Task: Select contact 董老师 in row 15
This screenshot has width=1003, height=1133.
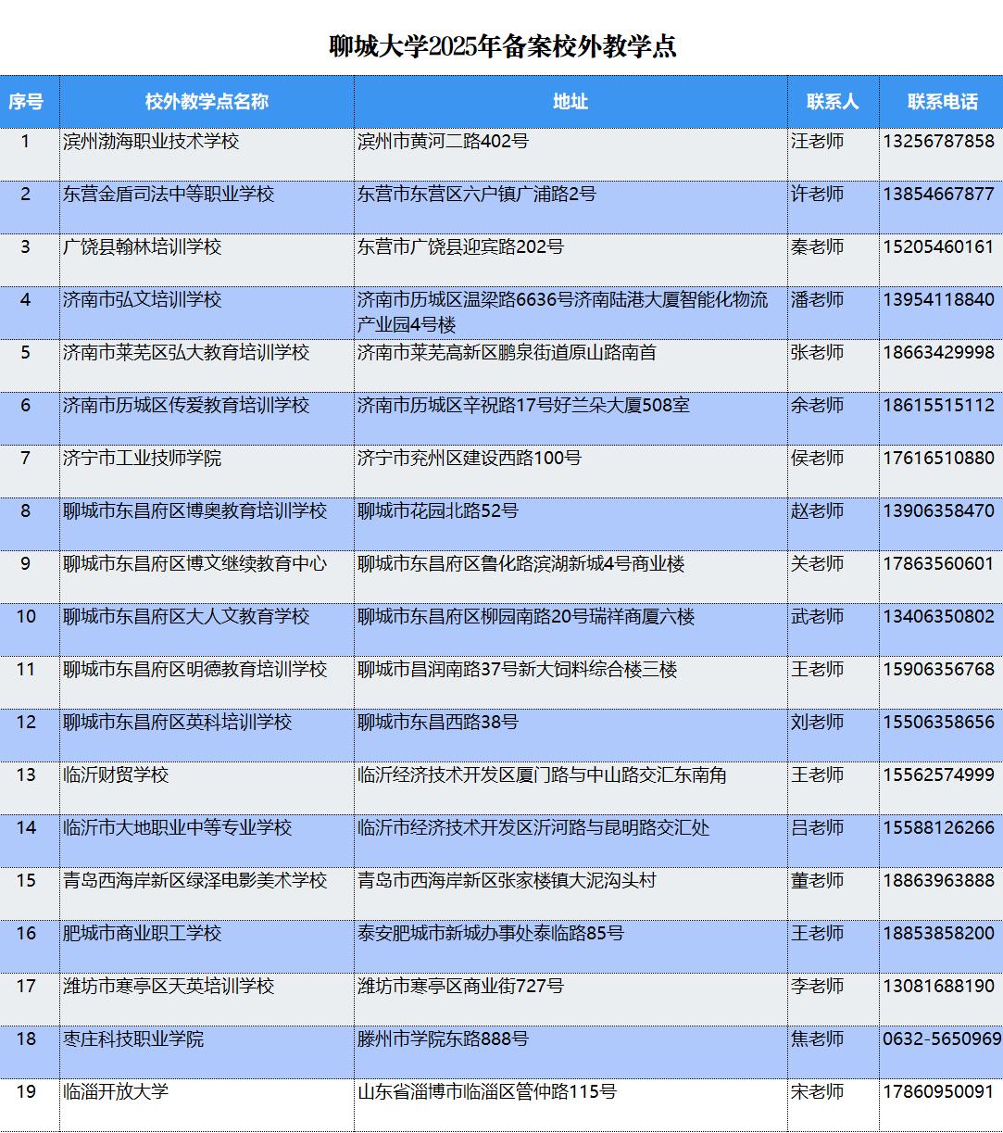Action: click(817, 881)
